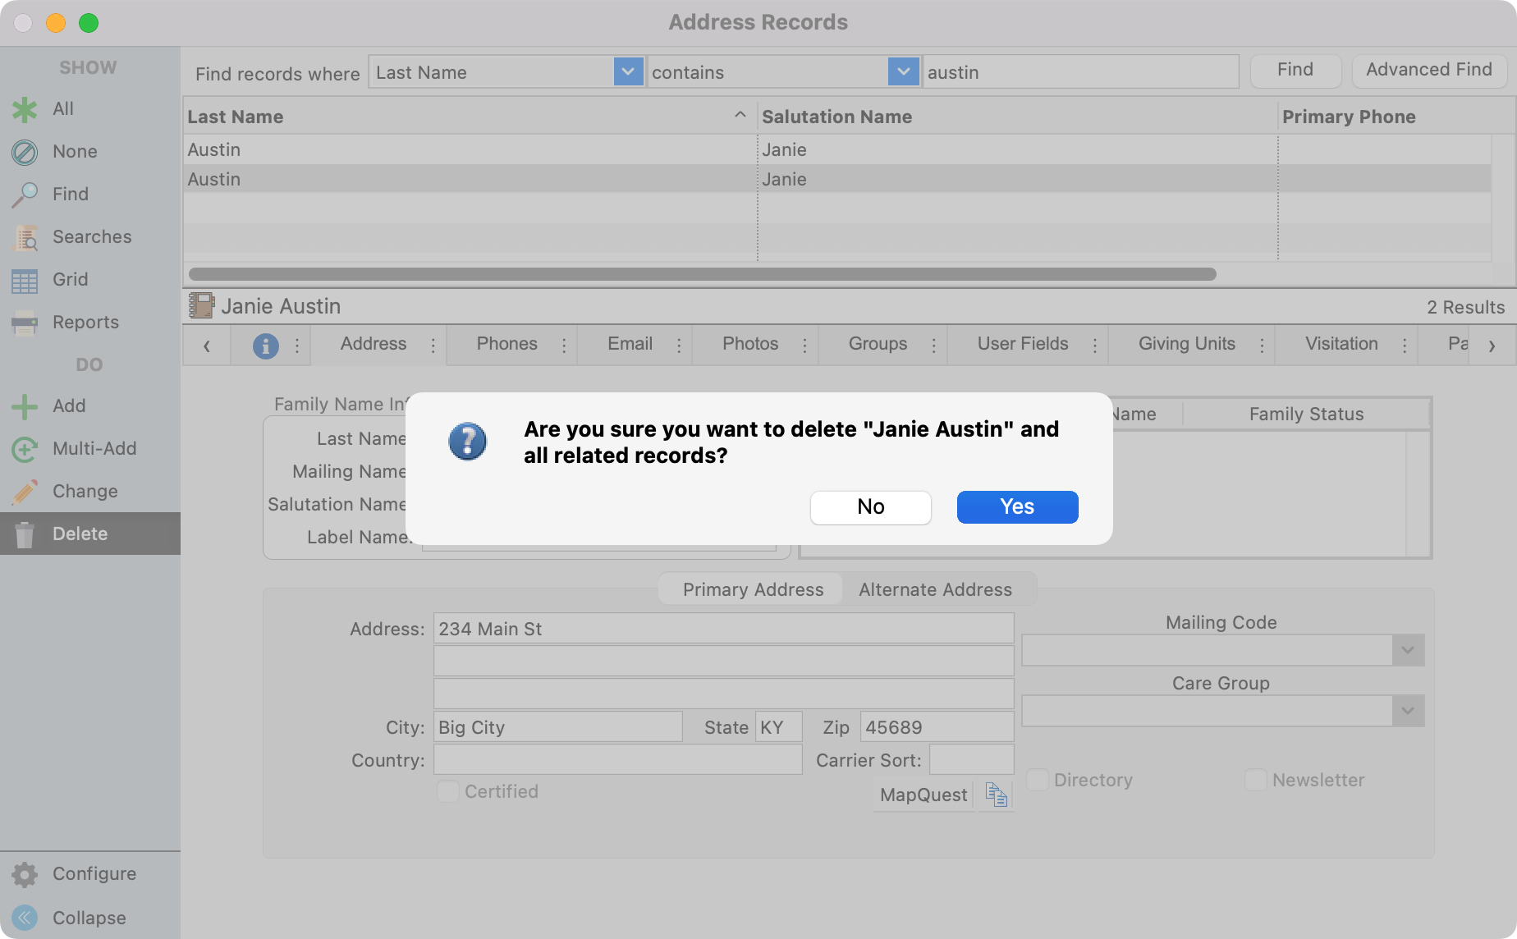Image resolution: width=1517 pixels, height=939 pixels.
Task: Click the copy address icon beside MapQuest
Action: 996,795
